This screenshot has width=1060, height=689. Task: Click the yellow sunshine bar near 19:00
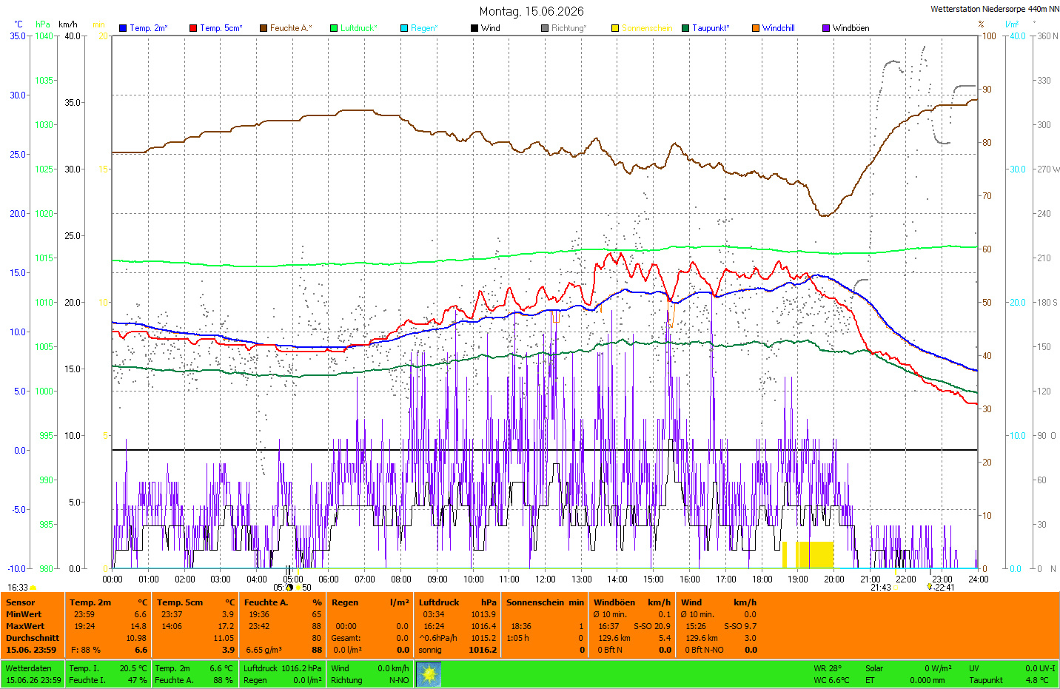(x=815, y=554)
